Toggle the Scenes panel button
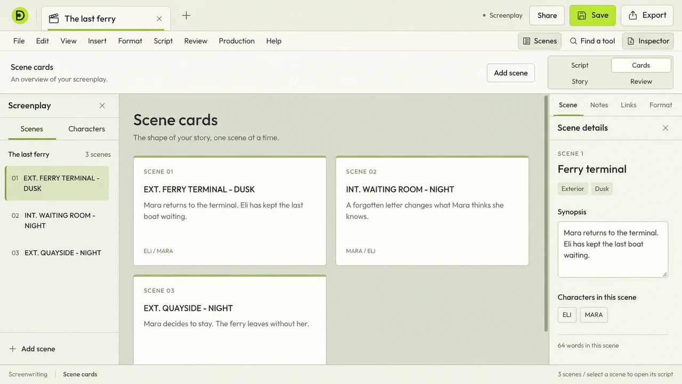This screenshot has width=682, height=384. point(540,41)
